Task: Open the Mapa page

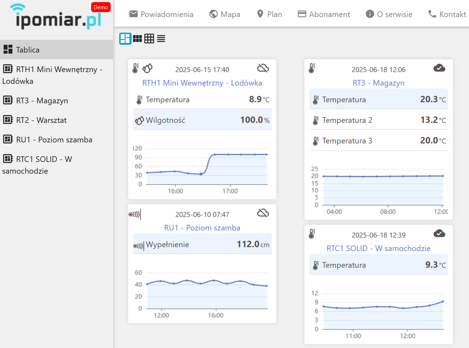Action: (x=225, y=14)
